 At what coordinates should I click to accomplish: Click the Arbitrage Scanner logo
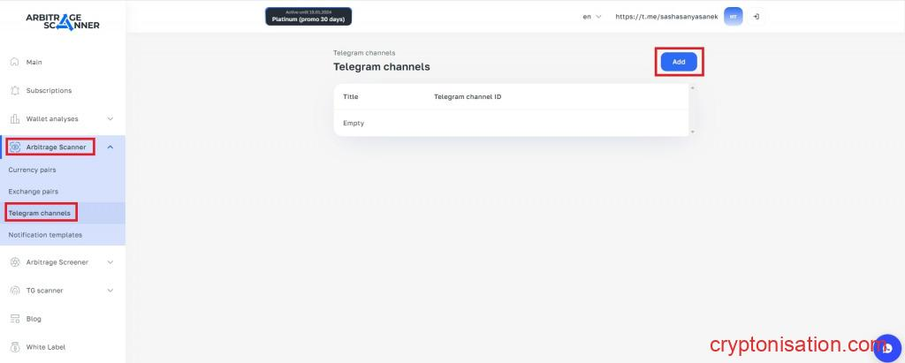(x=63, y=21)
